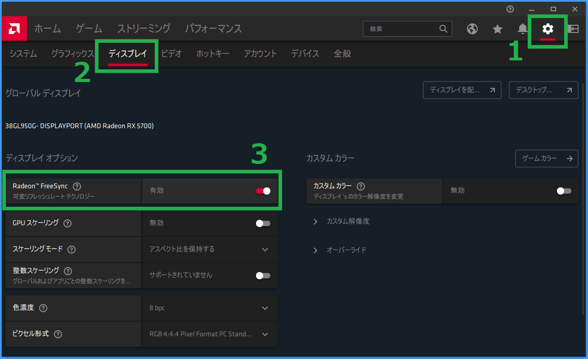Screen dimensions: 588x359
Task: Show help for ピクセル形式
Action: point(58,334)
